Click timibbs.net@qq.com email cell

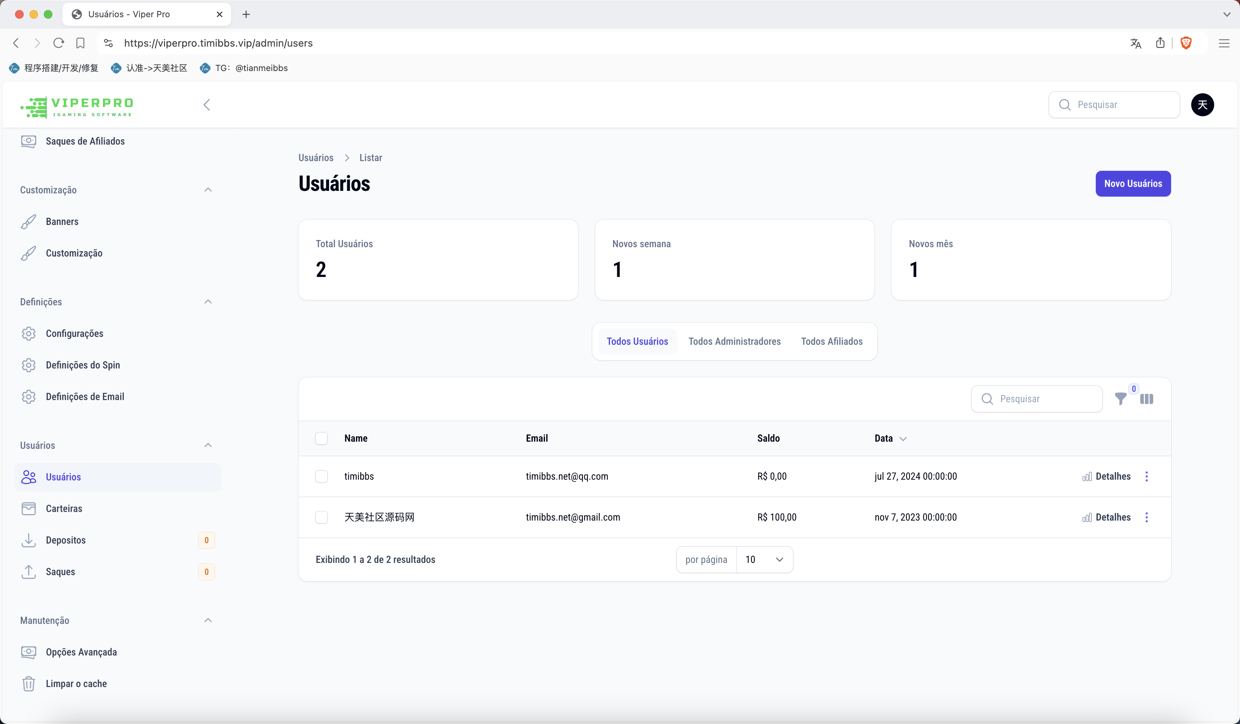[x=567, y=476]
